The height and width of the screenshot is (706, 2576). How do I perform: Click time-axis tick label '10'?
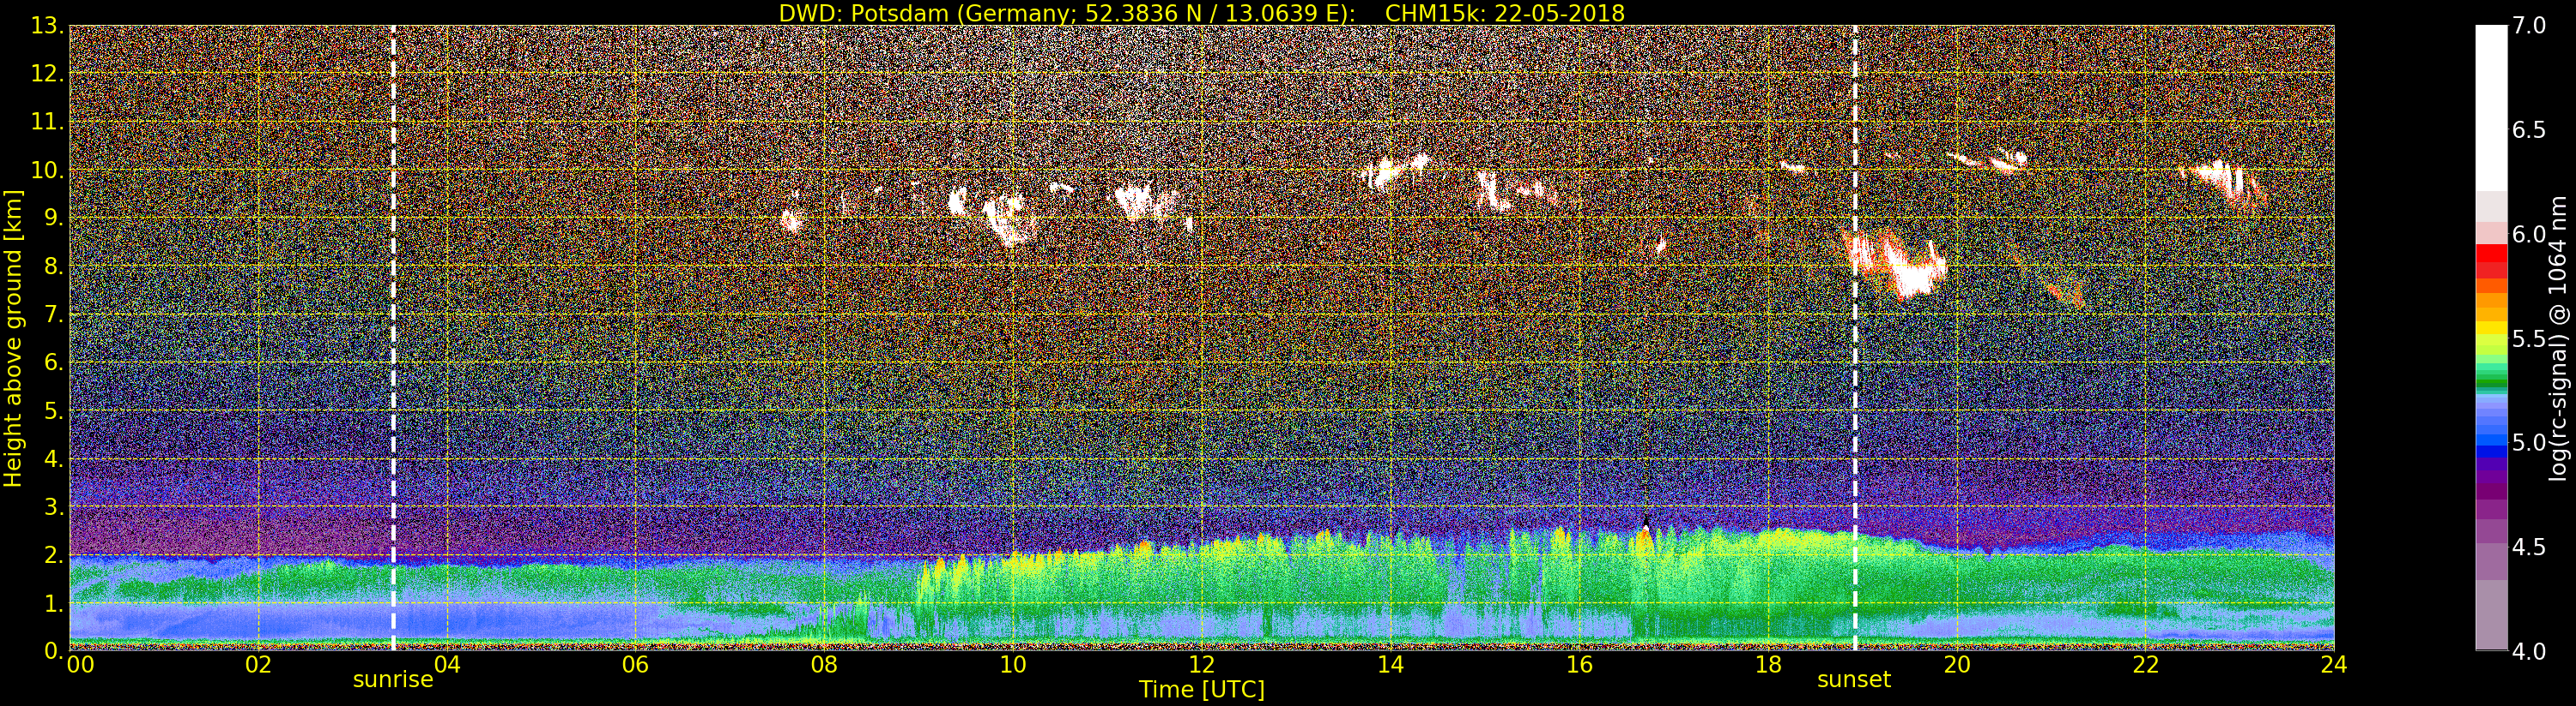pyautogui.click(x=1013, y=664)
